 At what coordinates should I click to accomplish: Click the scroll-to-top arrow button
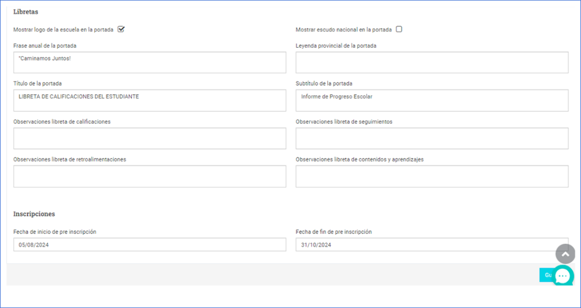tap(565, 254)
